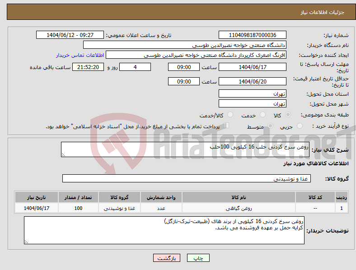Click the ردیف column header
This screenshot has width=356, height=270.
(342, 197)
